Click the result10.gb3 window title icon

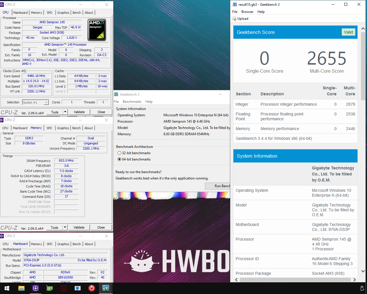coord(235,4)
